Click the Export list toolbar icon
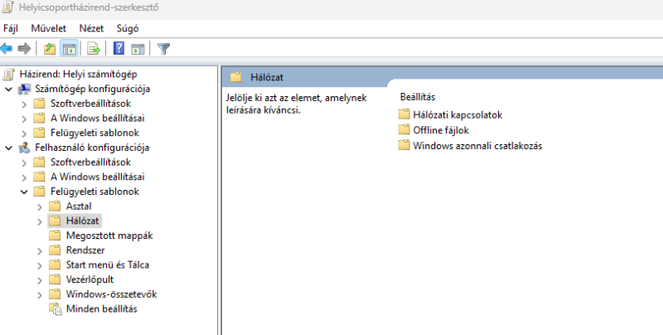Screen dimensions: 663x335 tap(94, 49)
